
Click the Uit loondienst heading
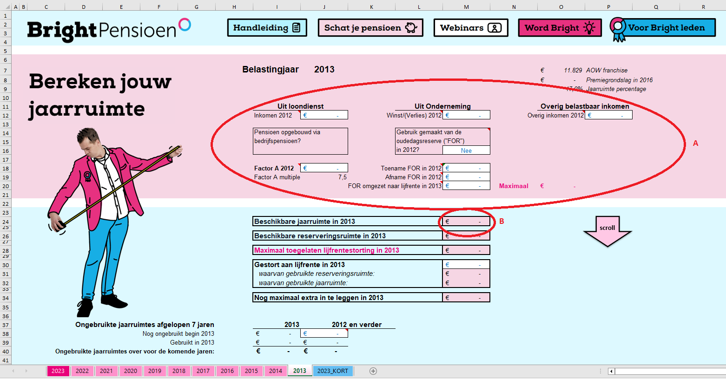[x=300, y=106]
